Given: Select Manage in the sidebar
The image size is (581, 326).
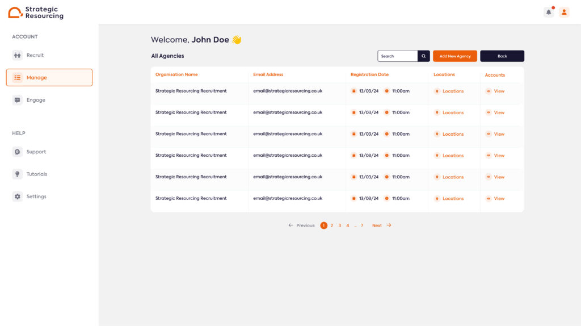Looking at the screenshot, I should coord(49,77).
